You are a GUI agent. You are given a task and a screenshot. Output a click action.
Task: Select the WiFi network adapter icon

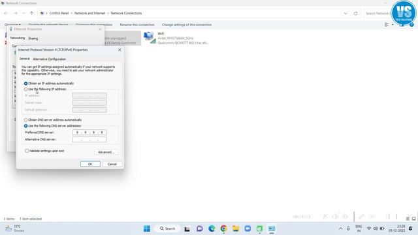[150, 38]
